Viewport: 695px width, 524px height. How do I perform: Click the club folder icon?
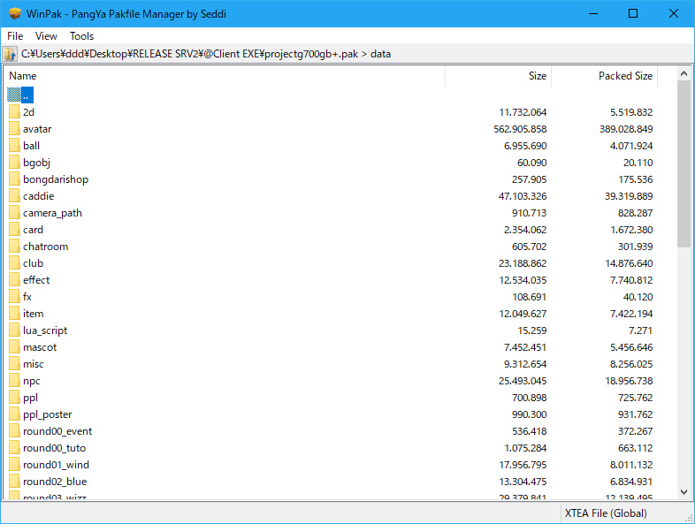14,263
